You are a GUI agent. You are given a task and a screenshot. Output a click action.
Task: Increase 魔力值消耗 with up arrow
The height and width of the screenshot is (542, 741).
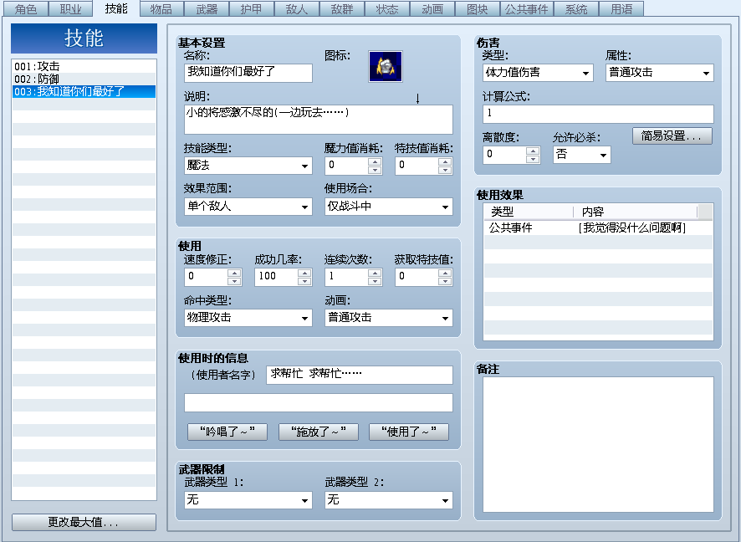(375, 161)
